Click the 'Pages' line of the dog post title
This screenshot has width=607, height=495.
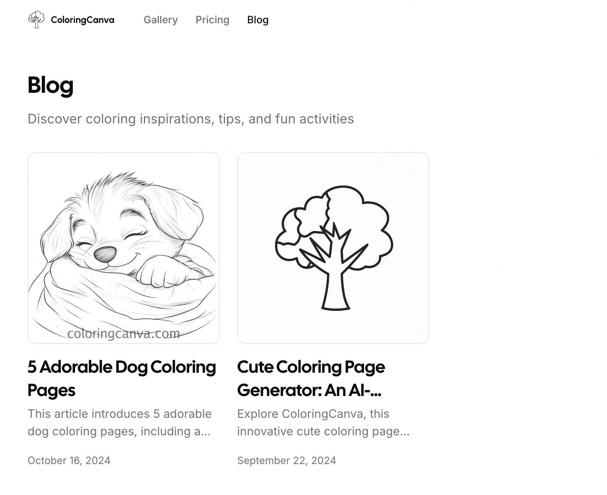point(51,390)
